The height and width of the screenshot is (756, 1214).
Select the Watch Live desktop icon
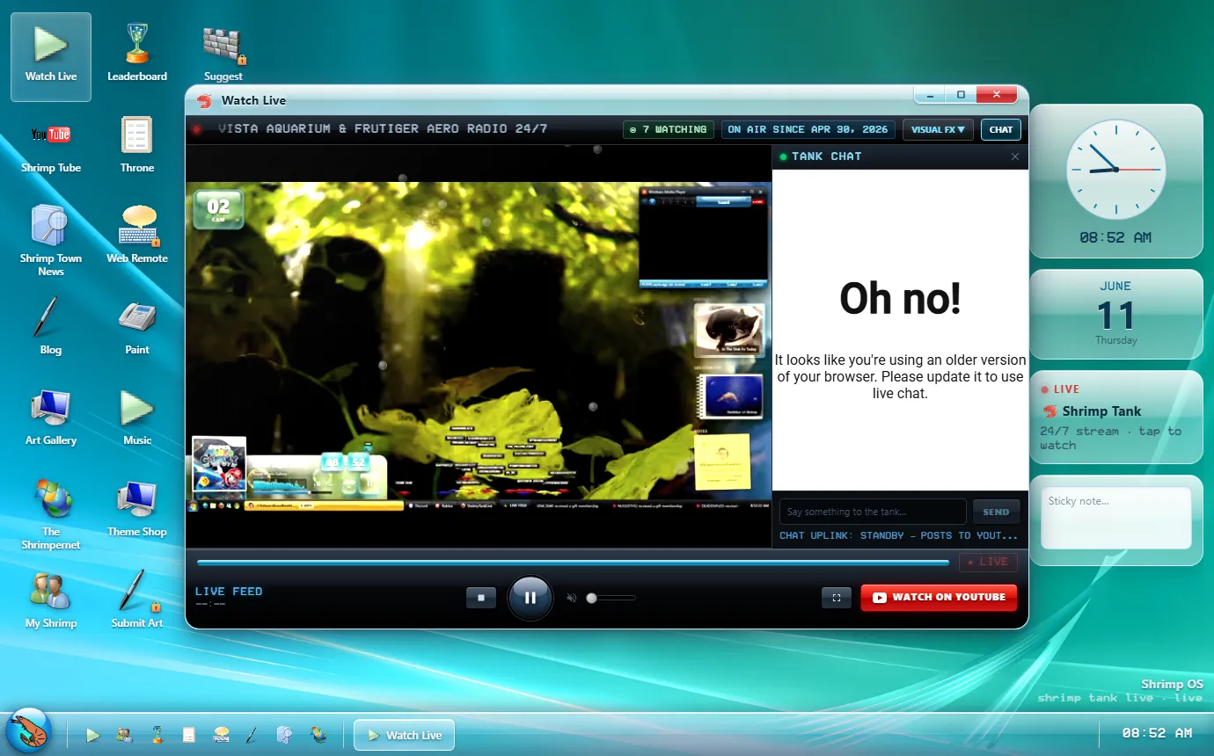click(x=51, y=57)
